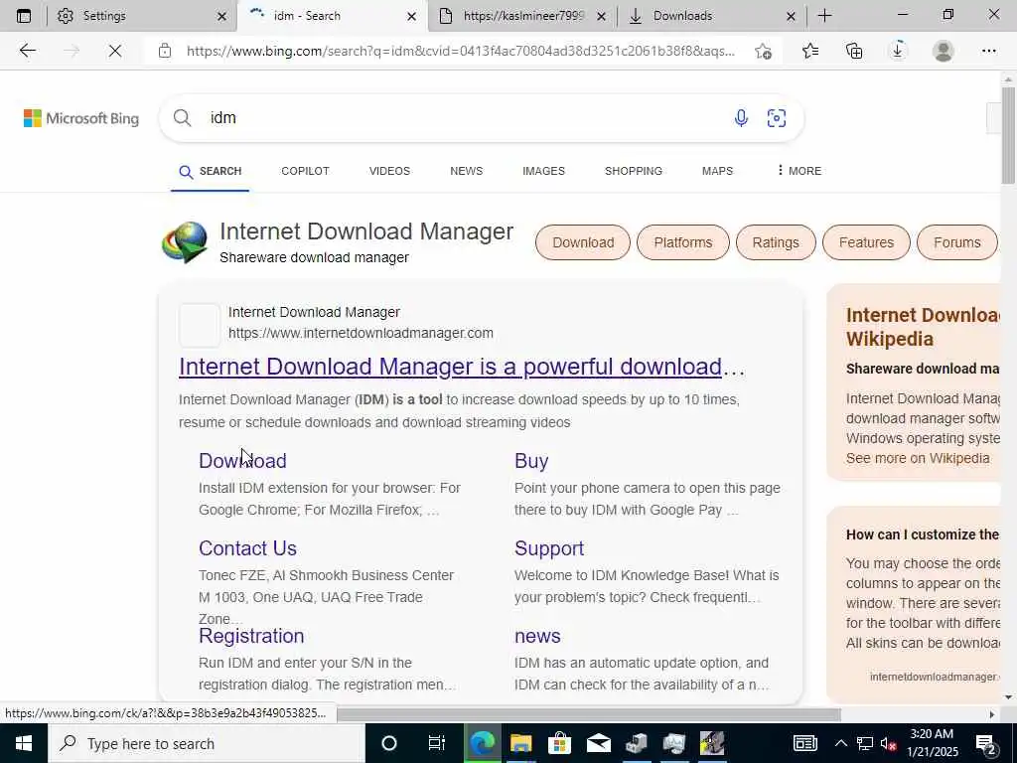This screenshot has width=1017, height=763.
Task: Open the Contact Us sitelink
Action: pos(247,547)
